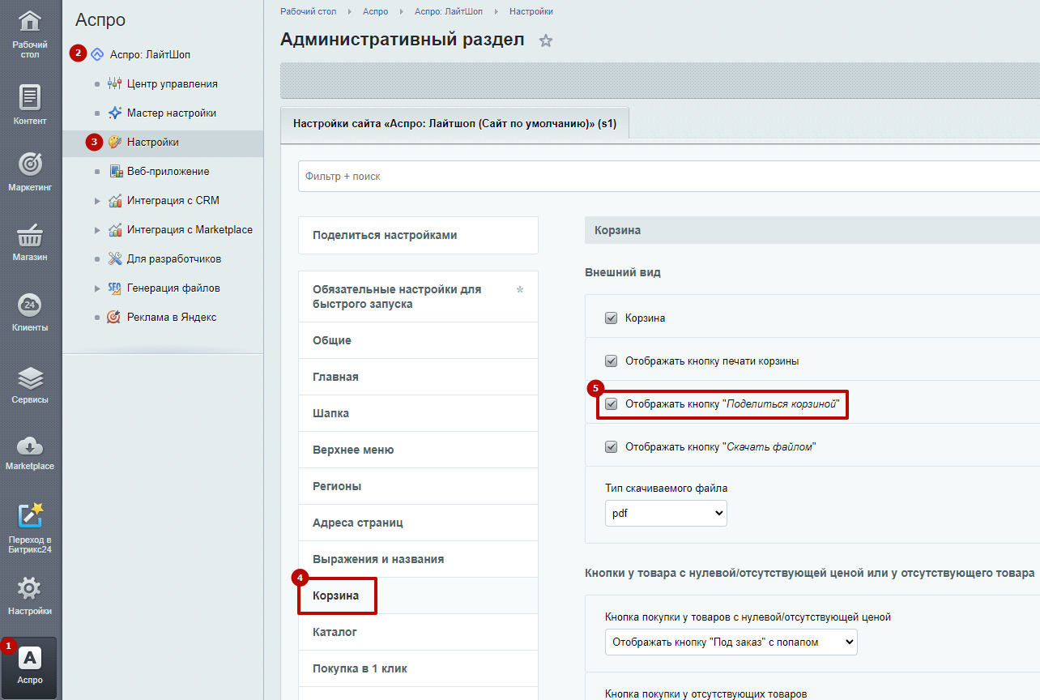Go to the Маркетинг section

point(30,172)
